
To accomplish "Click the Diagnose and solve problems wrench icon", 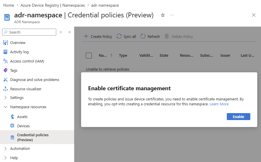I will click(6, 80).
